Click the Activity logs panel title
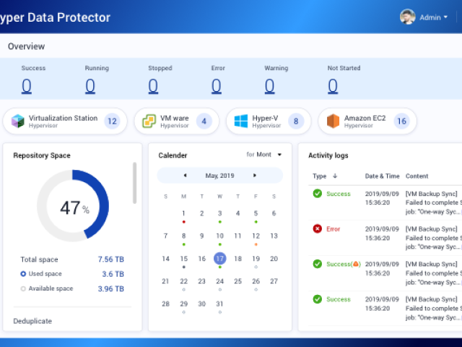Screen dimensions: 462x347 (328, 155)
